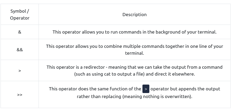The image size is (232, 111).
Task: Click the description about running background commands
Action: point(134,32)
